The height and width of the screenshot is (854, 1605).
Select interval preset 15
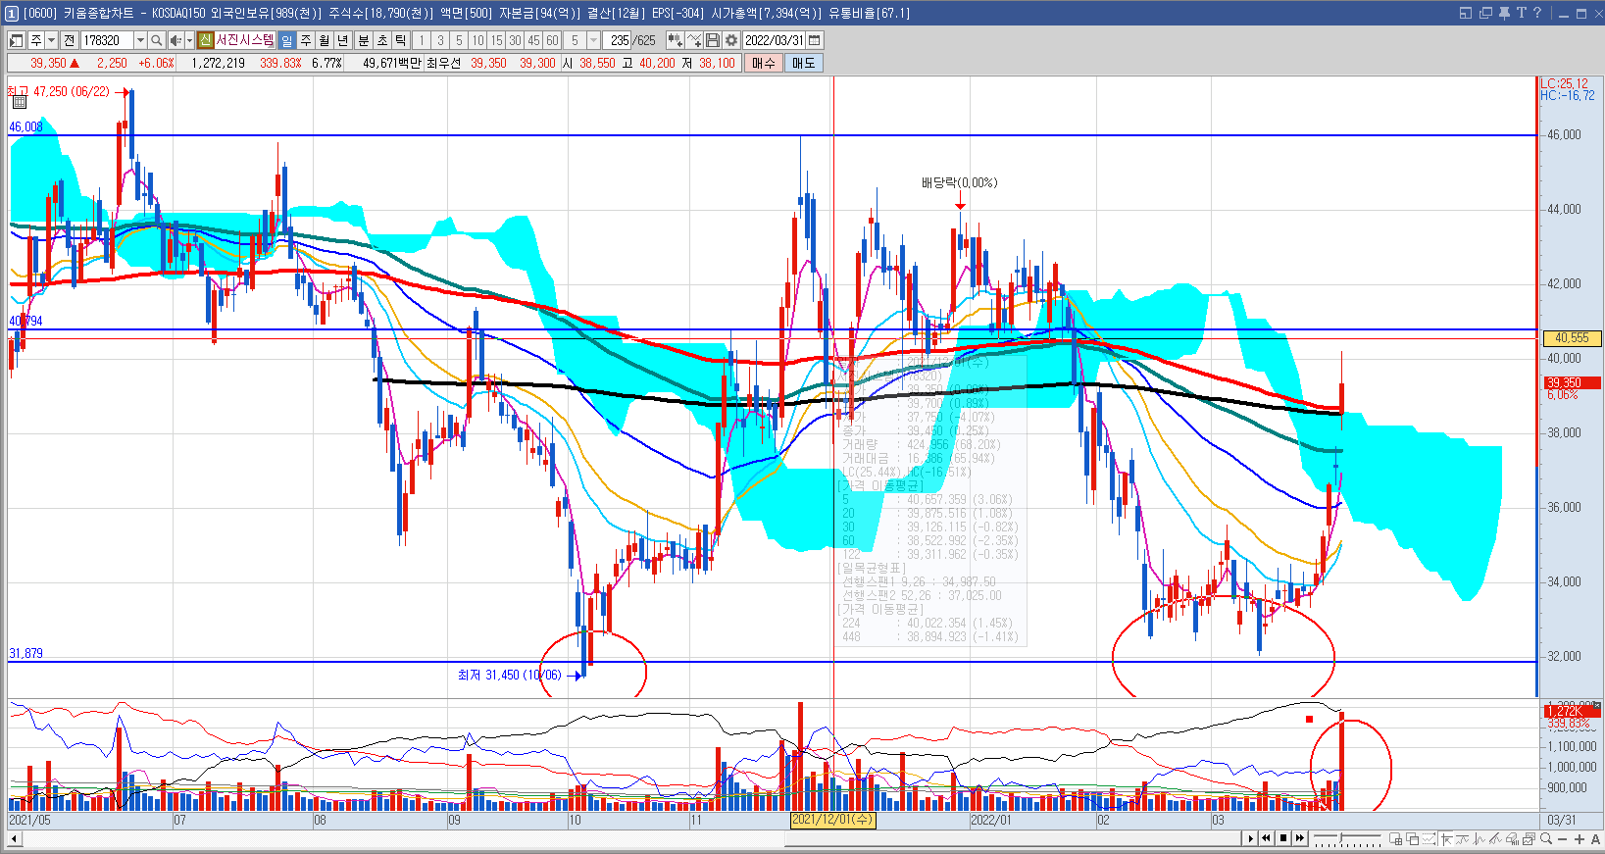[x=496, y=40]
